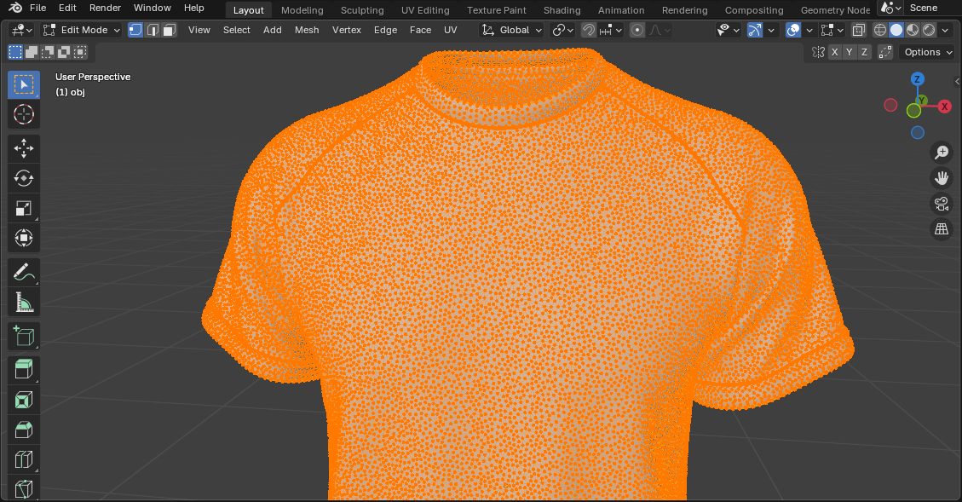962x502 pixels.
Task: Enable the X mirror toggle
Action: (834, 51)
